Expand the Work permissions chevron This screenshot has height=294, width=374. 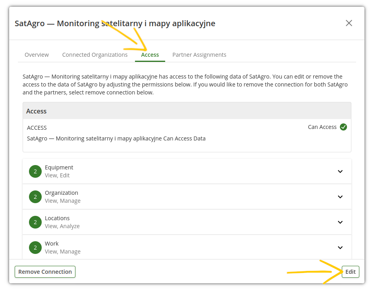point(340,248)
